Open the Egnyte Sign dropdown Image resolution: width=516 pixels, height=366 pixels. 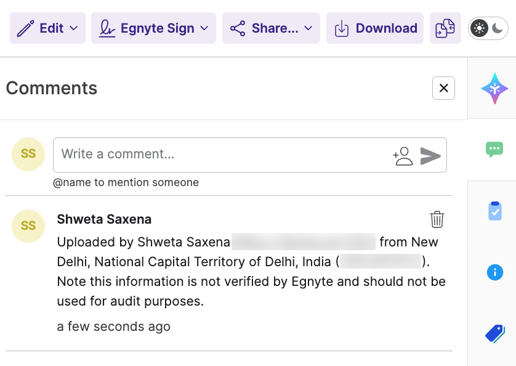(x=153, y=28)
